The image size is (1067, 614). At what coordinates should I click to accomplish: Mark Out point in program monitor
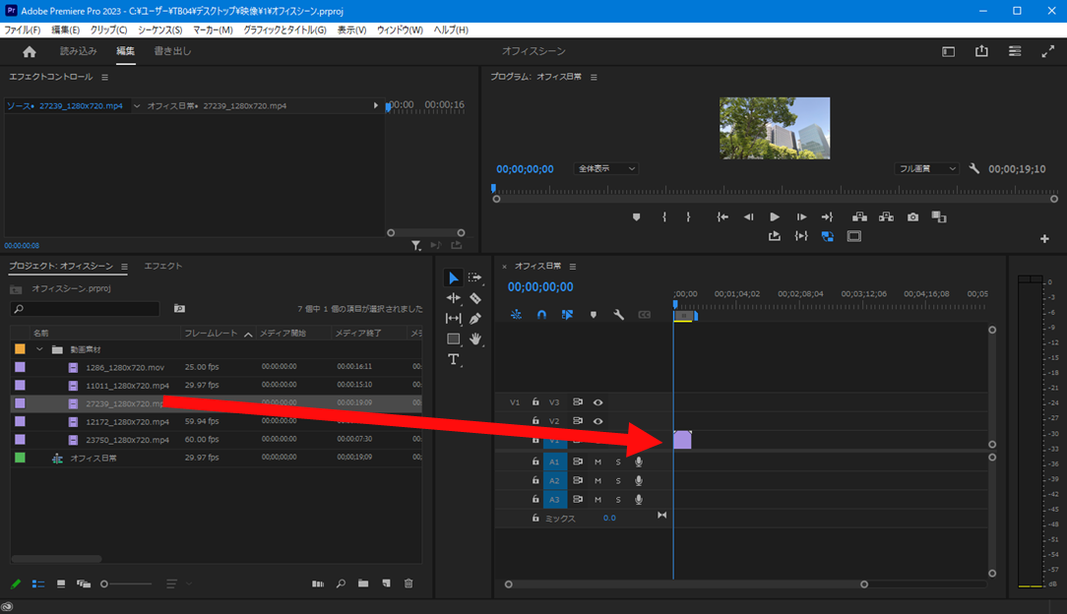coord(689,216)
